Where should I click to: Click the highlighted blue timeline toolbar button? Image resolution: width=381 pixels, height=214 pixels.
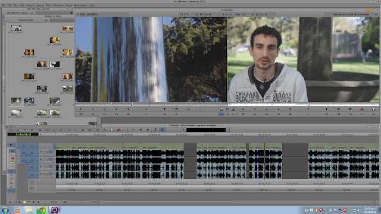pos(163,130)
